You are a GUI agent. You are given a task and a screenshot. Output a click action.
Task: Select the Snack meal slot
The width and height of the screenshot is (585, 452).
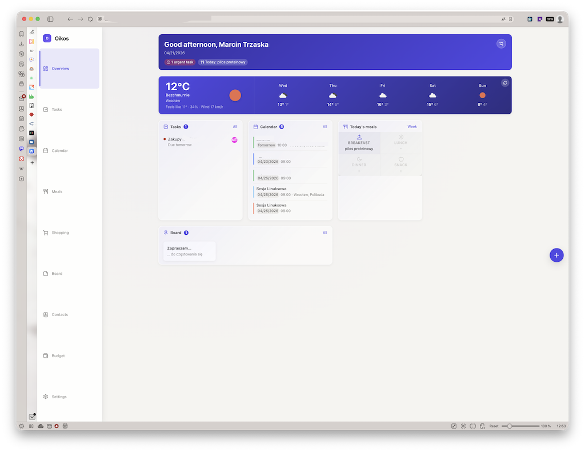(400, 165)
